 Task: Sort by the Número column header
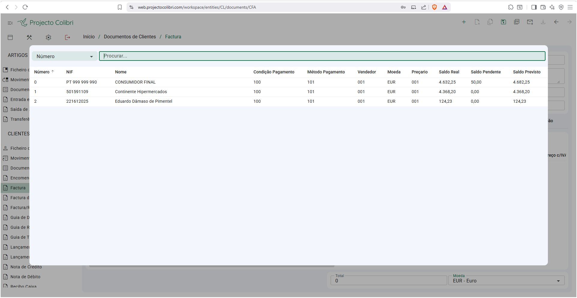point(42,72)
